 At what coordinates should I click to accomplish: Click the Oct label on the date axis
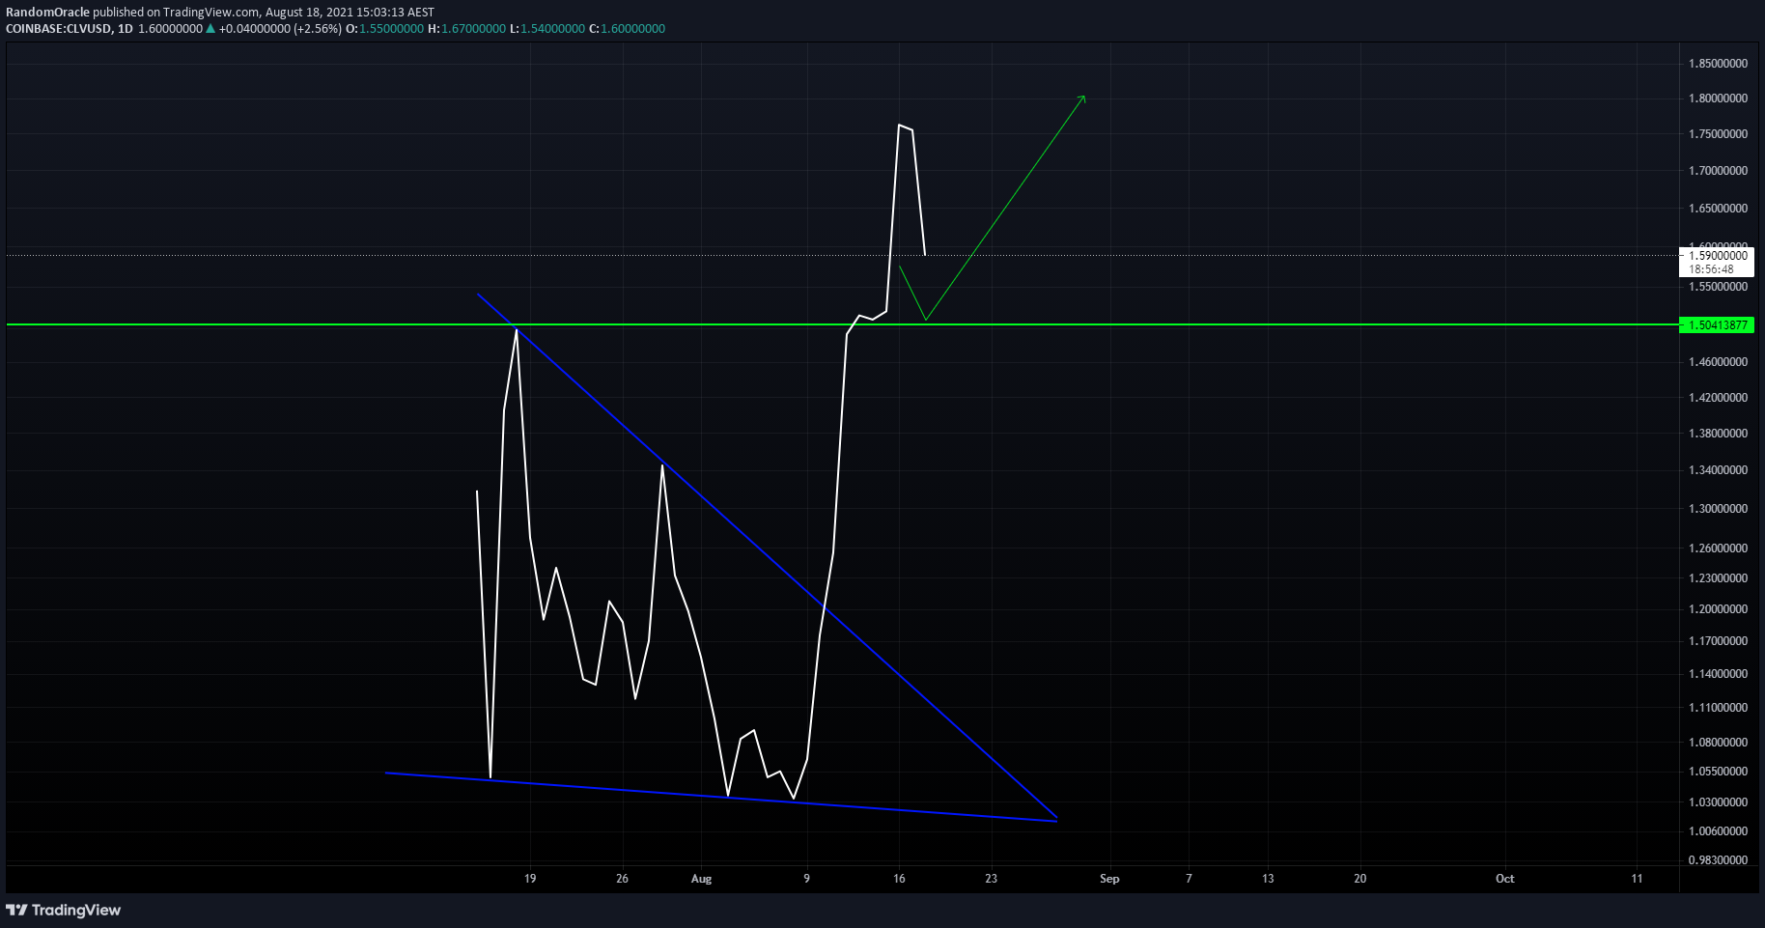coord(1504,879)
